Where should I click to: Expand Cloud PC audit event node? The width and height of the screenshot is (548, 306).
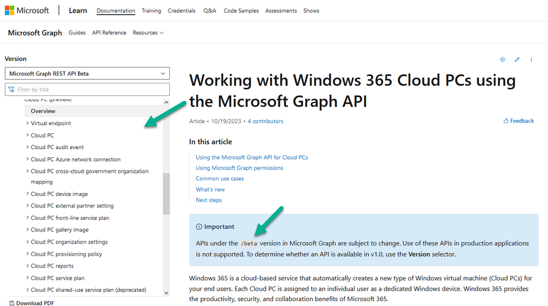pos(27,147)
